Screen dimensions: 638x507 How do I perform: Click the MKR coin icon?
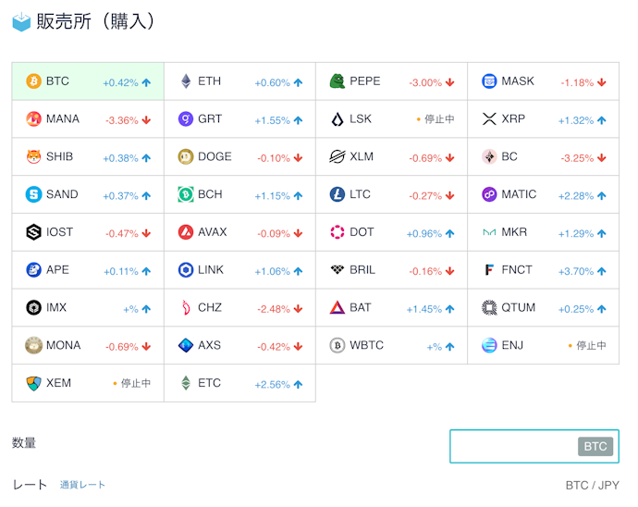pyautogui.click(x=489, y=232)
